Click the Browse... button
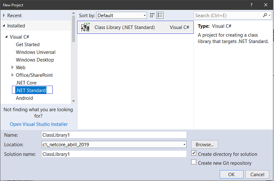This screenshot has height=181, width=274. (205, 144)
